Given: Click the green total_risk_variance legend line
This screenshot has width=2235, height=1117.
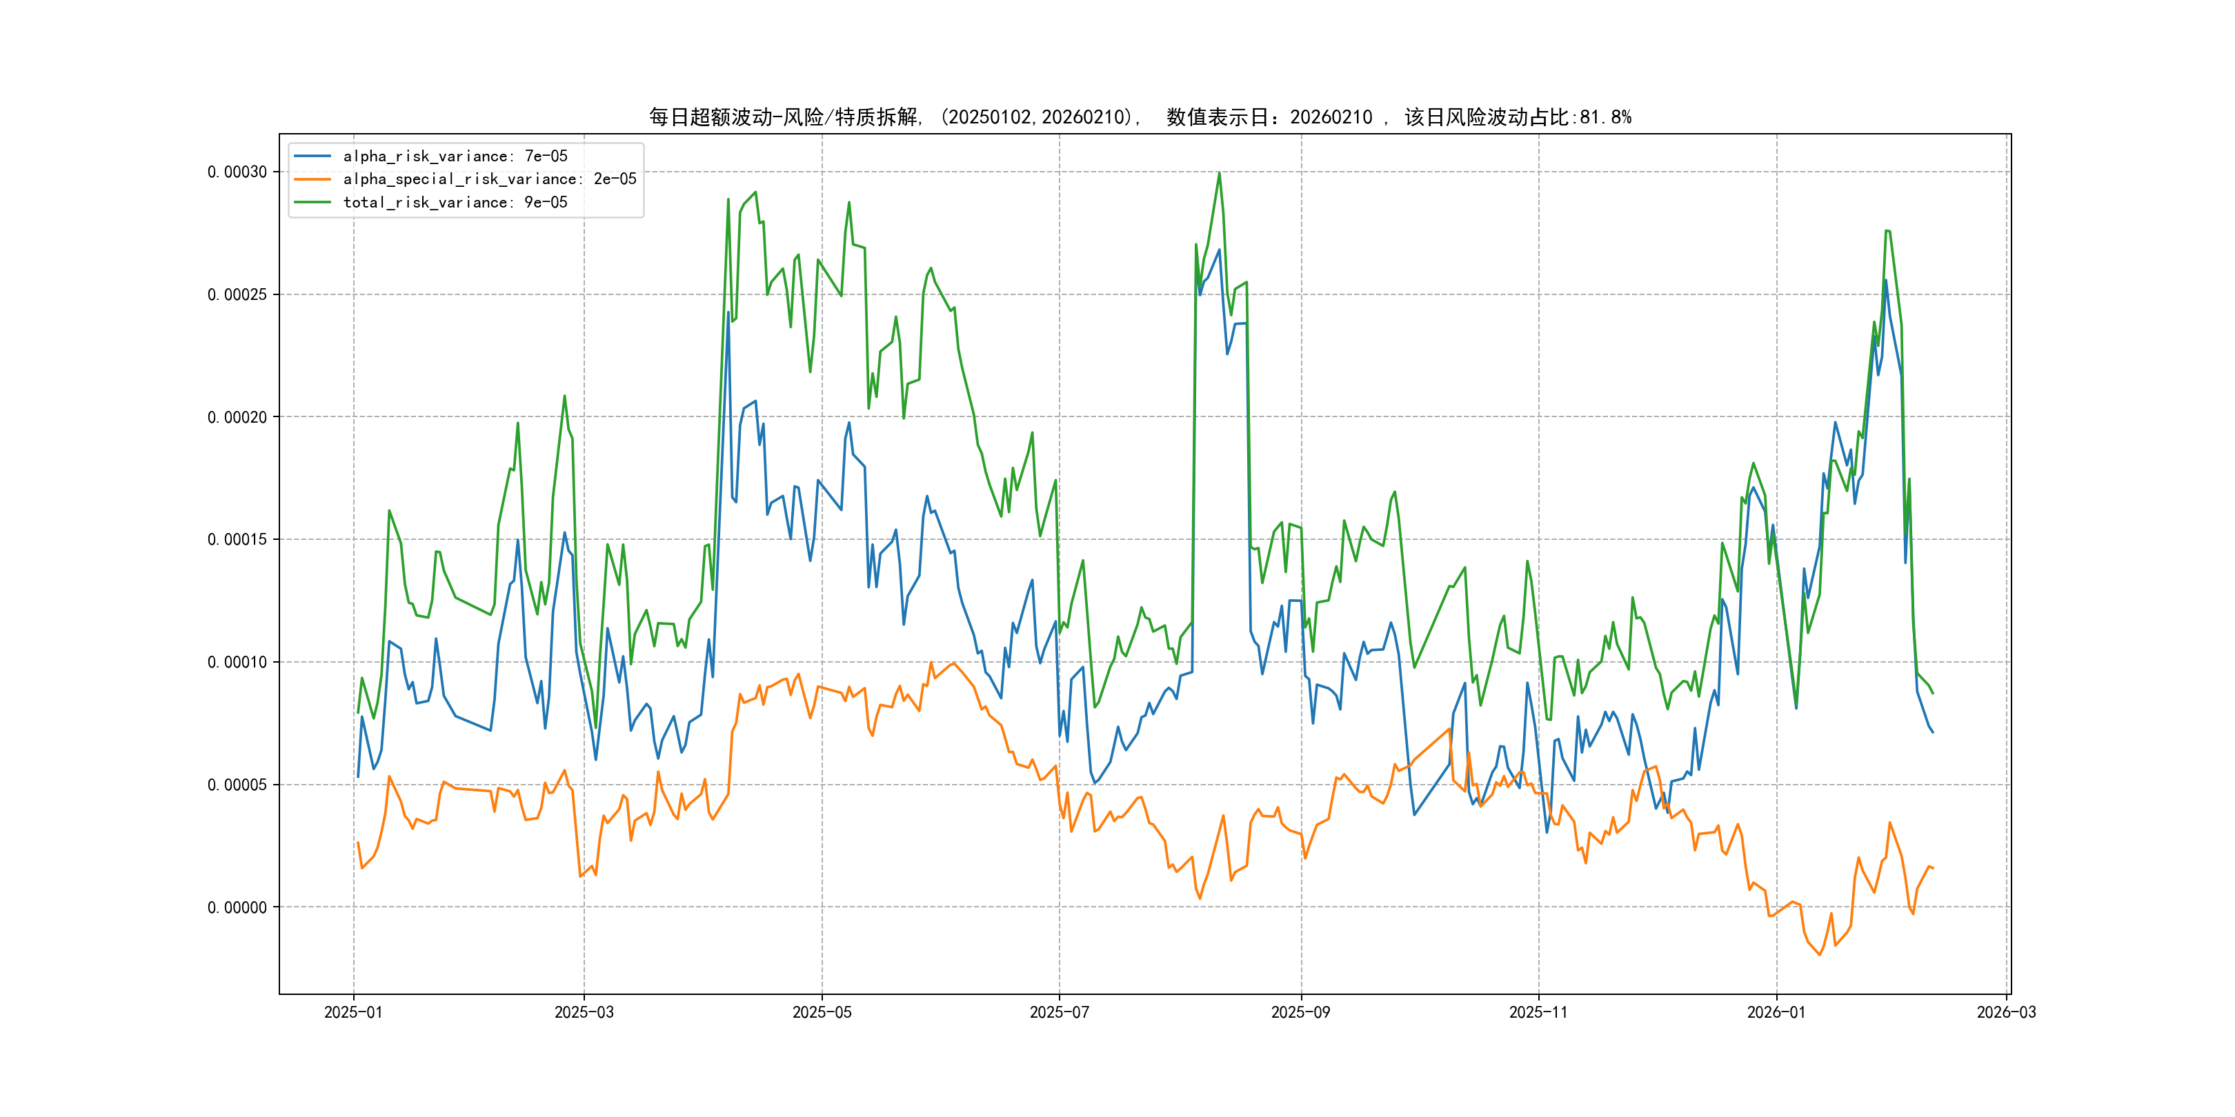Looking at the screenshot, I should click(x=312, y=202).
